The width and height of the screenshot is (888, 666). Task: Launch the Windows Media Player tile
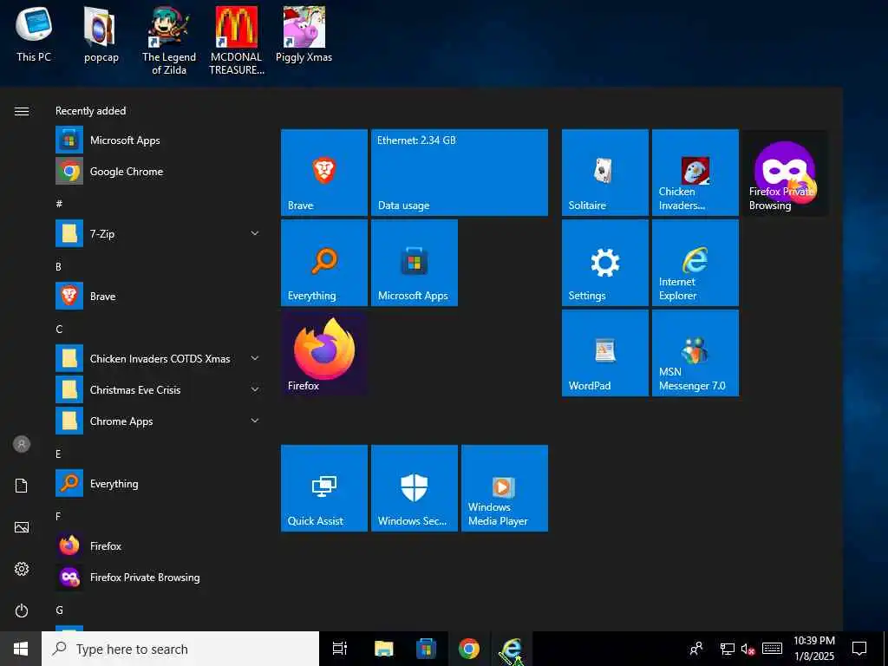pos(504,488)
